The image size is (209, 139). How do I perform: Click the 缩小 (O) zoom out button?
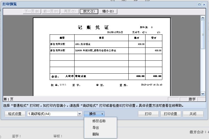coord(108,11)
